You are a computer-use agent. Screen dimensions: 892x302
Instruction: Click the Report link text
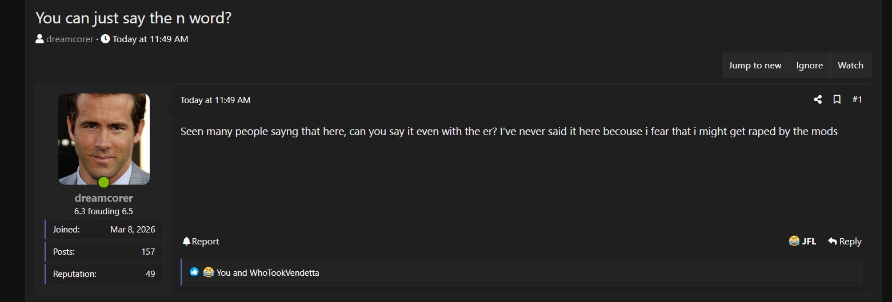(x=206, y=242)
